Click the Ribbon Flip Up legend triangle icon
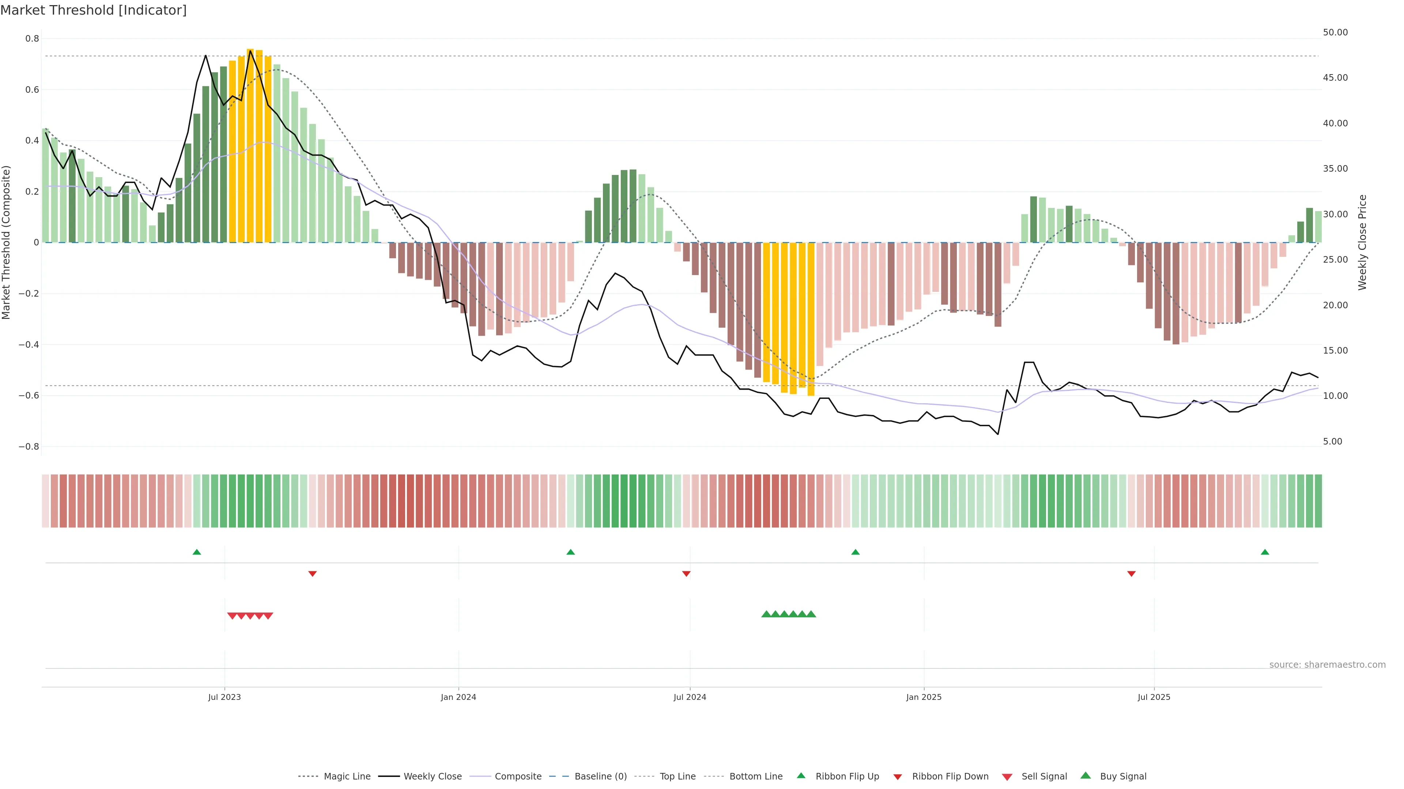Image resolution: width=1404 pixels, height=789 pixels. pyautogui.click(x=801, y=776)
